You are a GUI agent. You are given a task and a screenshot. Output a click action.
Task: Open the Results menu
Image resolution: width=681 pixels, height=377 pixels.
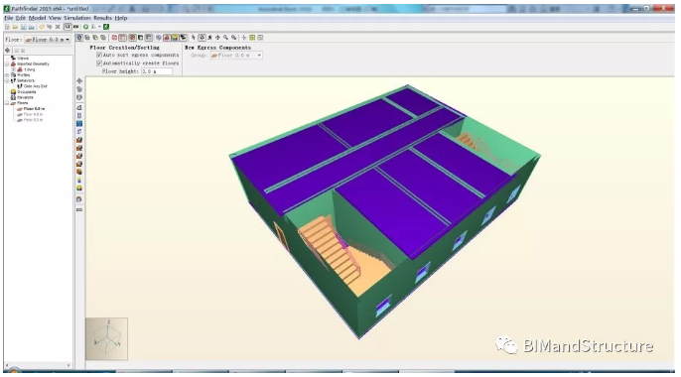(x=102, y=18)
